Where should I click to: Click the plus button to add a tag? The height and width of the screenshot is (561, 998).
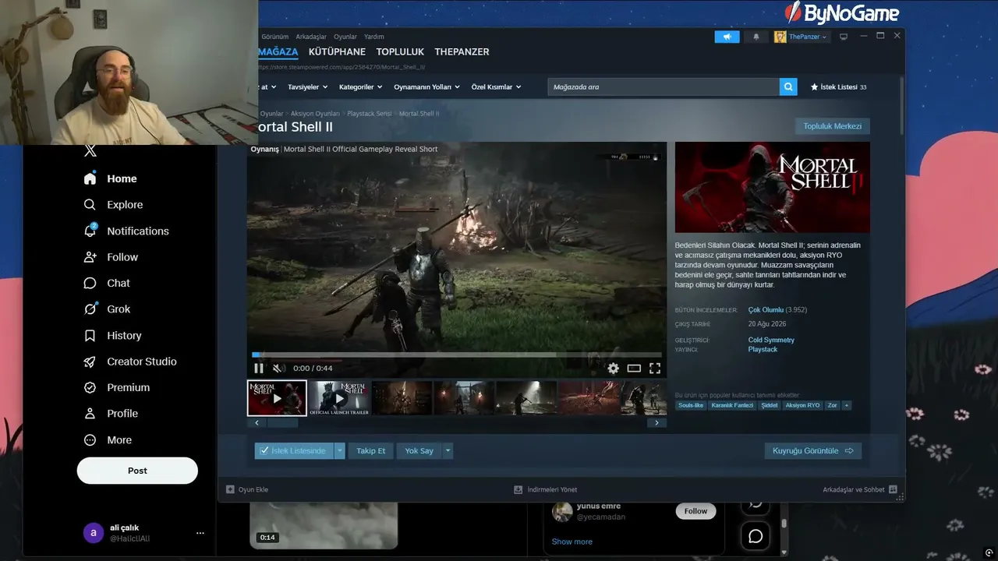847,405
